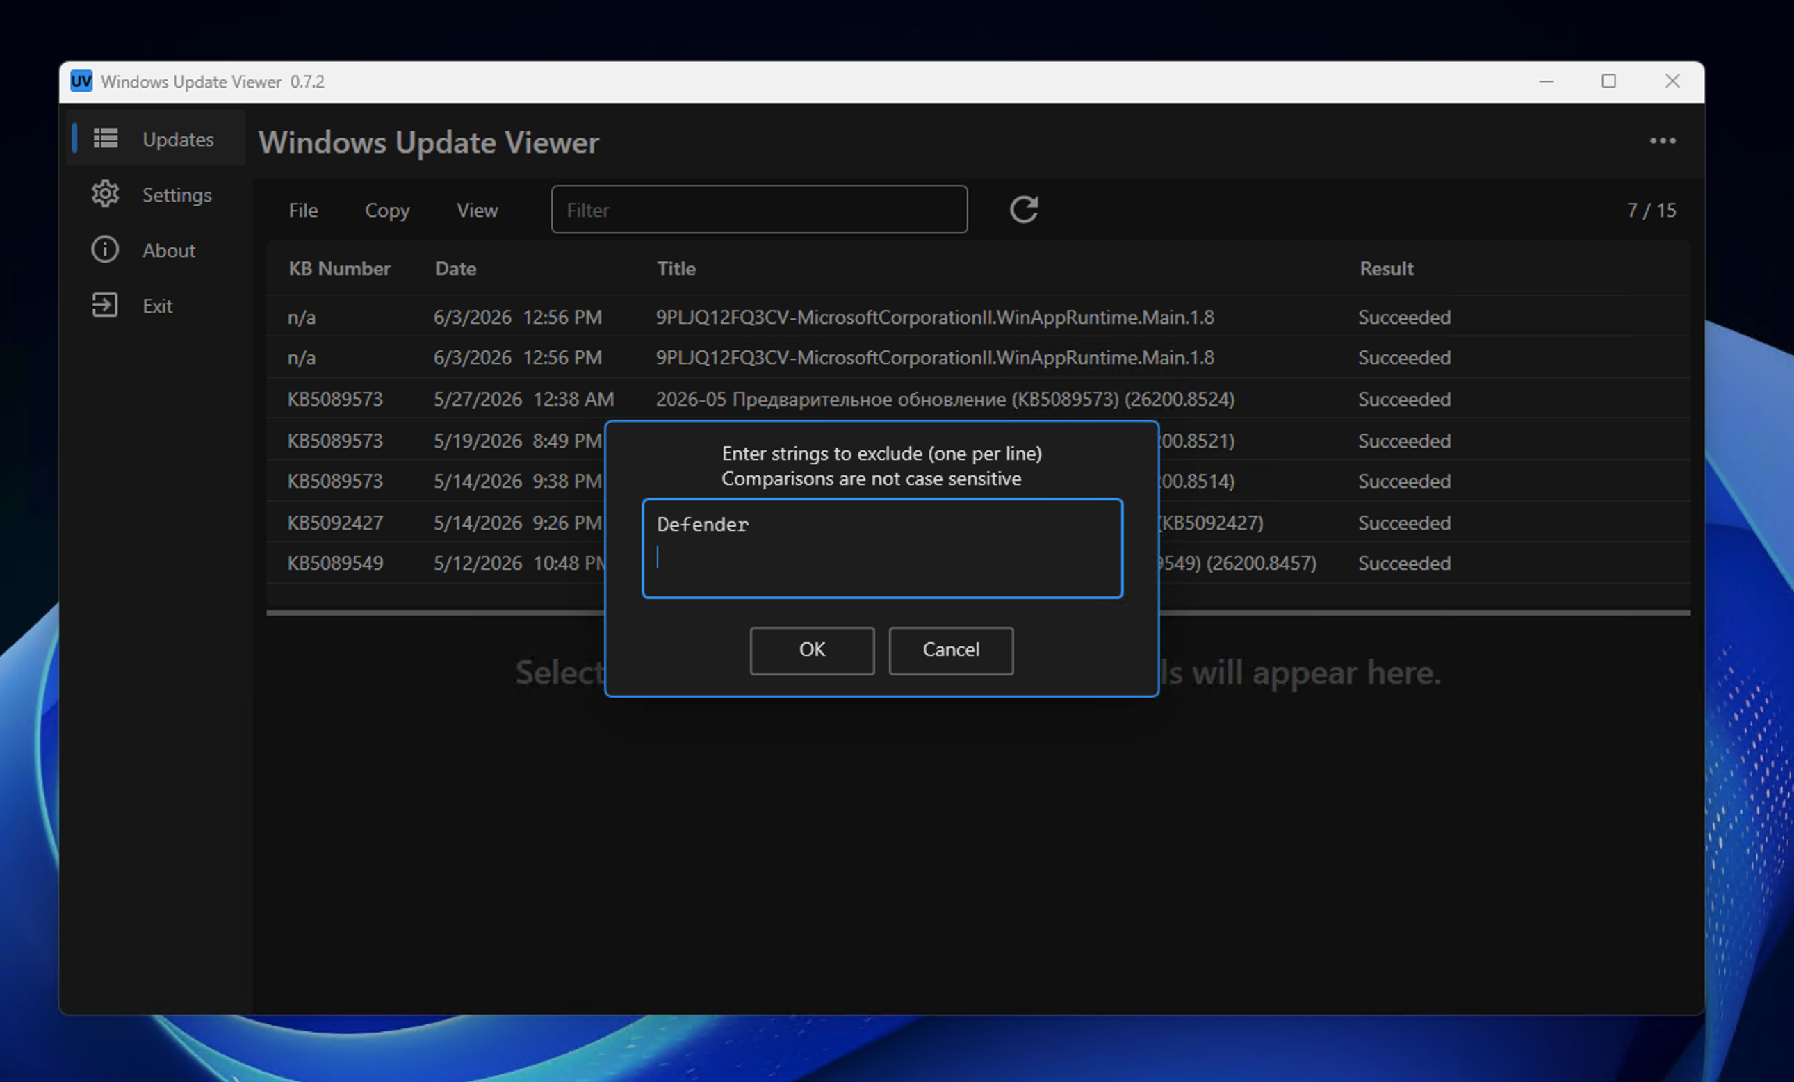Dismiss the dialog with Cancel button
The image size is (1794, 1082).
tap(951, 650)
